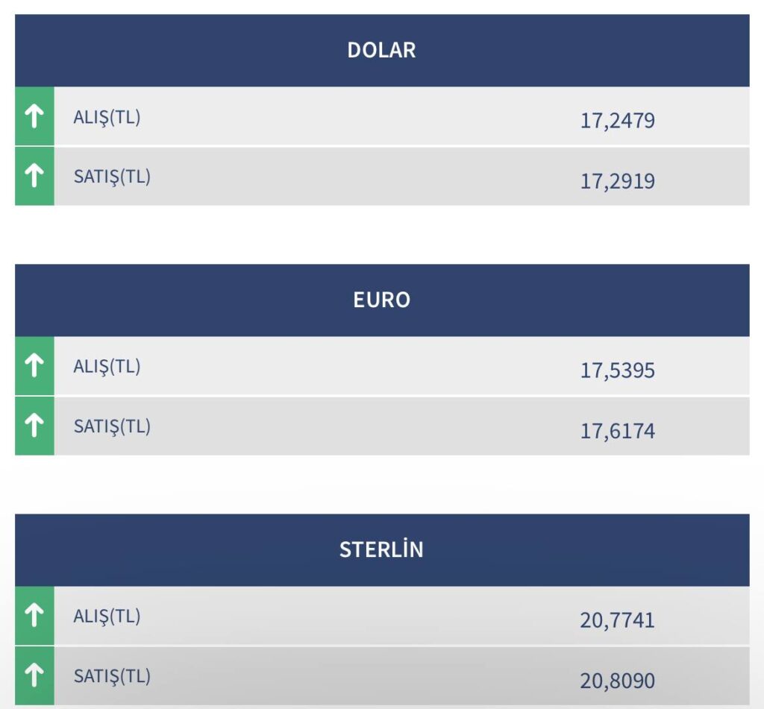Select the Euro buying rate 17,5395
This screenshot has height=709, width=764.
(x=617, y=371)
